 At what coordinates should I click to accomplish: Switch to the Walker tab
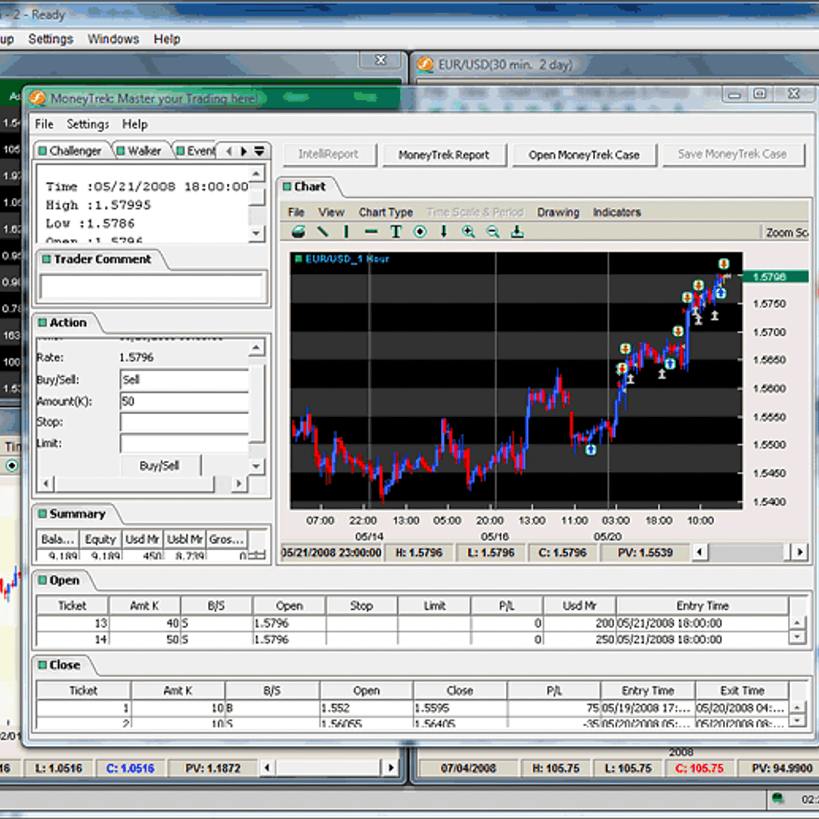(139, 151)
